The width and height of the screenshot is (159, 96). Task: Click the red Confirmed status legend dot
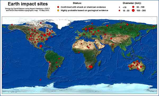[58, 7]
